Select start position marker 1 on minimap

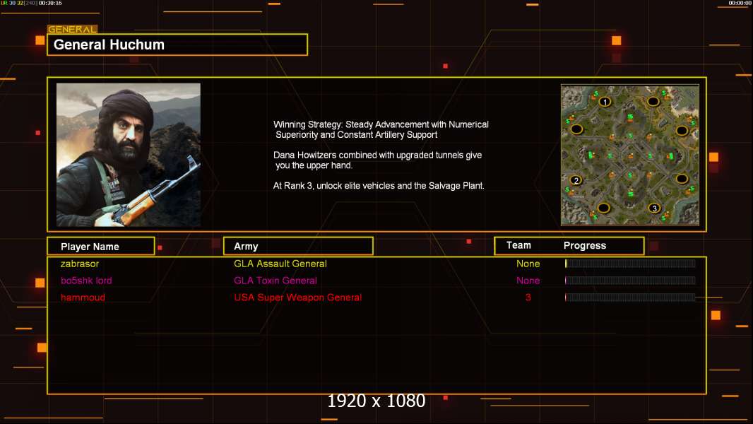[x=605, y=102]
